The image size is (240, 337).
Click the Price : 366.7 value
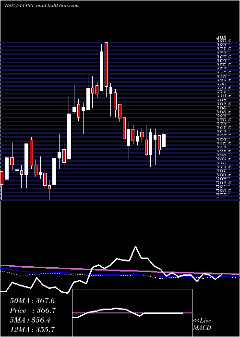point(32,311)
